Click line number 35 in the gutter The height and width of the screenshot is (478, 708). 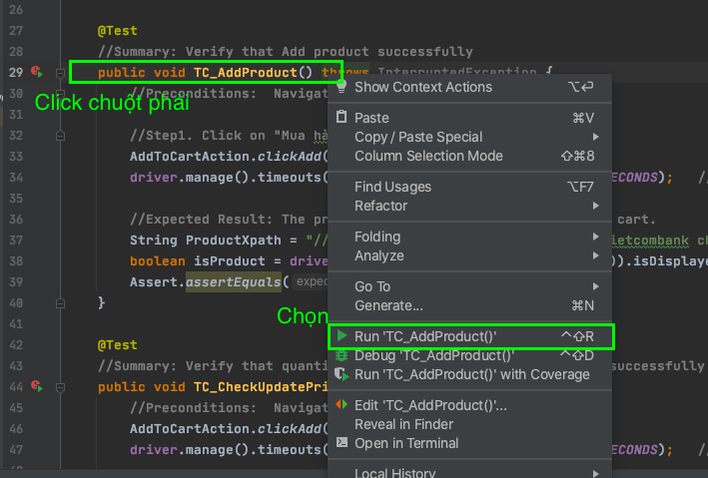pyautogui.click(x=16, y=199)
